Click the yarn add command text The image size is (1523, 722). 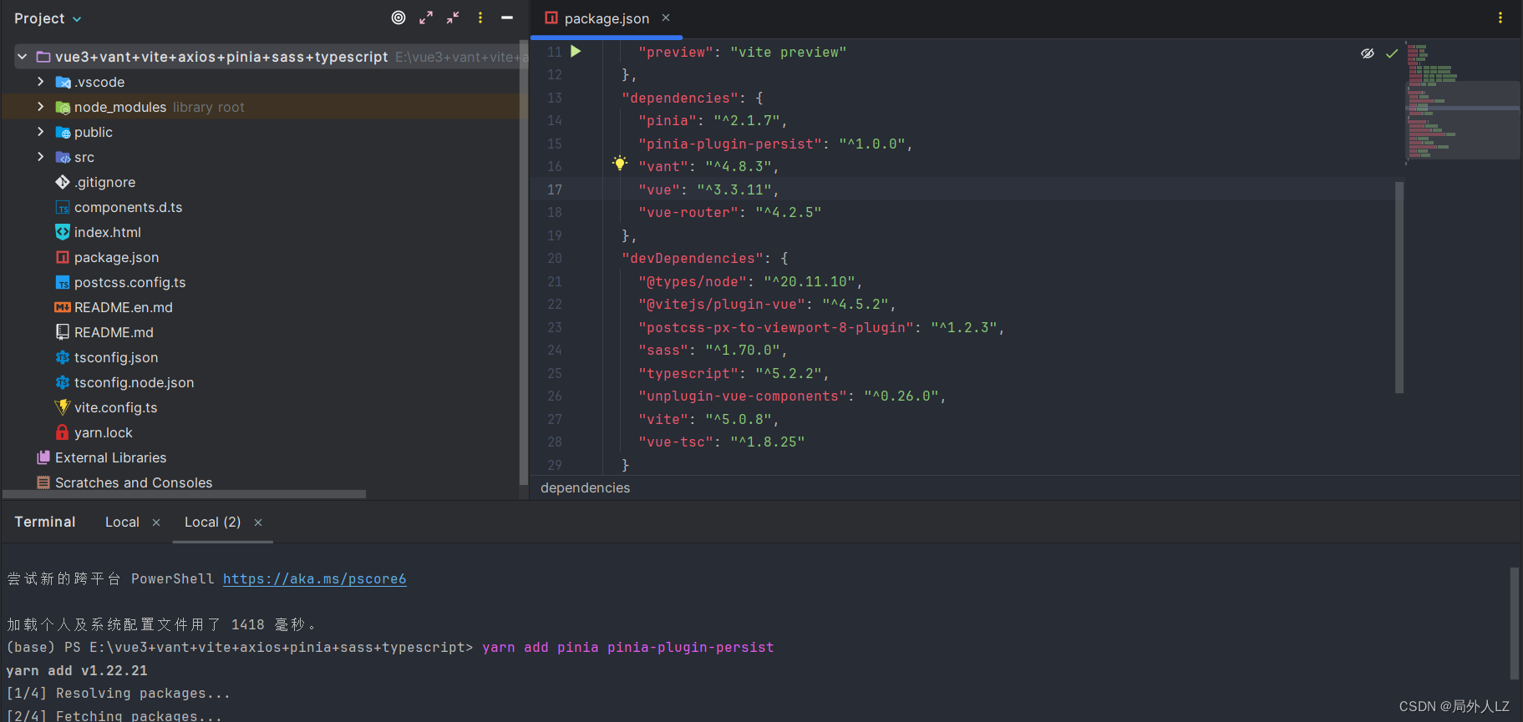(628, 647)
